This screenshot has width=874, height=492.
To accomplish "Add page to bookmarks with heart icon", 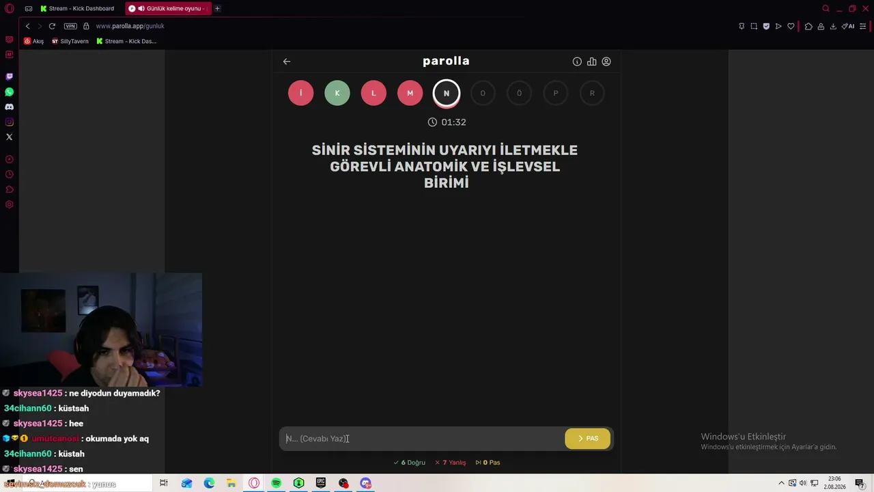I will 791,26.
